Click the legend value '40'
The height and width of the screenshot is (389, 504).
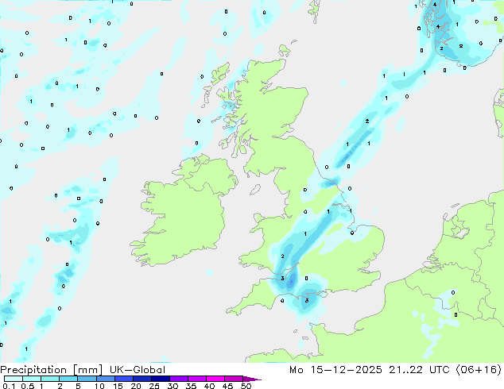[209, 386]
